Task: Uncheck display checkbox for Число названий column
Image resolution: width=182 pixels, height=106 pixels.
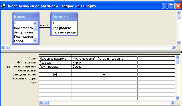Action: pyautogui.click(x=104, y=74)
